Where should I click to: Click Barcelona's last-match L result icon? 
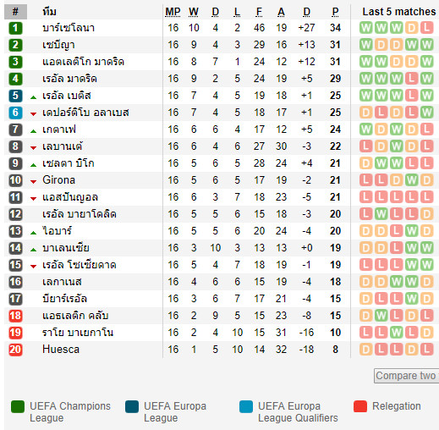coord(426,28)
